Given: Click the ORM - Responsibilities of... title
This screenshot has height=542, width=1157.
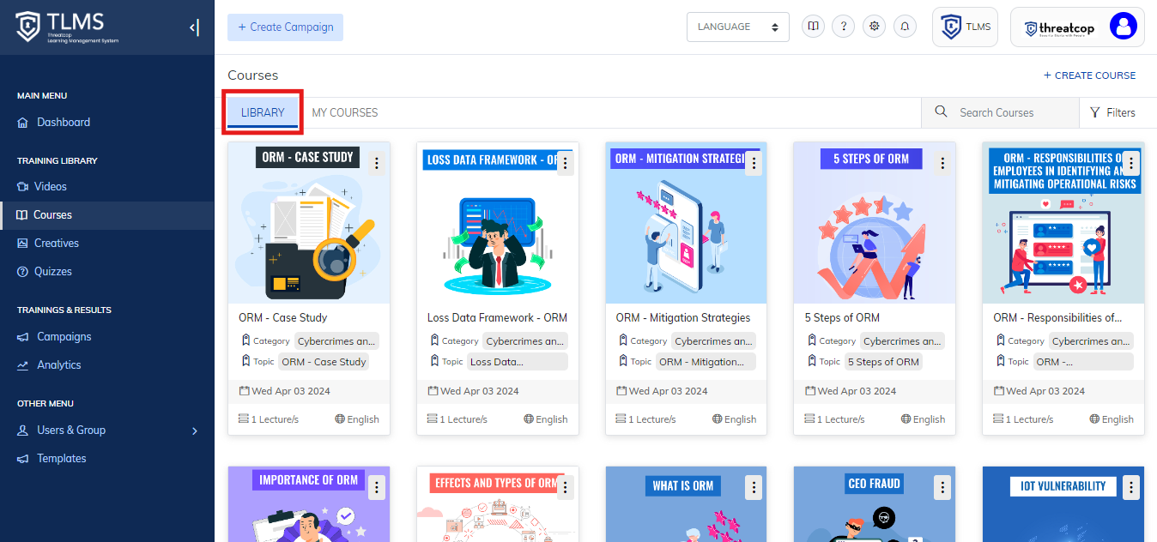Looking at the screenshot, I should click(x=1057, y=317).
